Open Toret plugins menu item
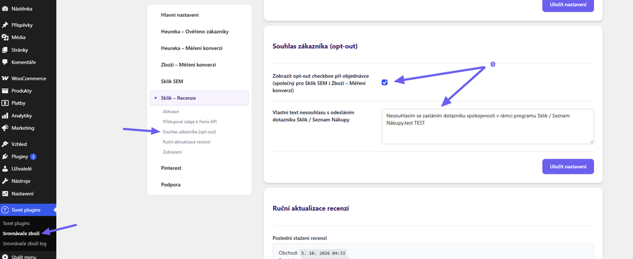The width and height of the screenshot is (633, 259). point(27,210)
